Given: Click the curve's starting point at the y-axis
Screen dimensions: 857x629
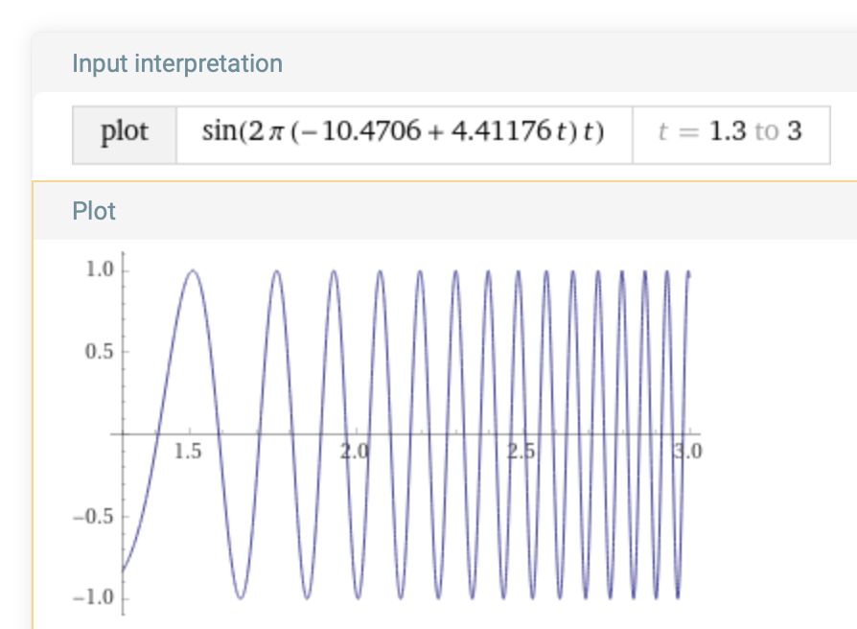Looking at the screenshot, I should [123, 571].
